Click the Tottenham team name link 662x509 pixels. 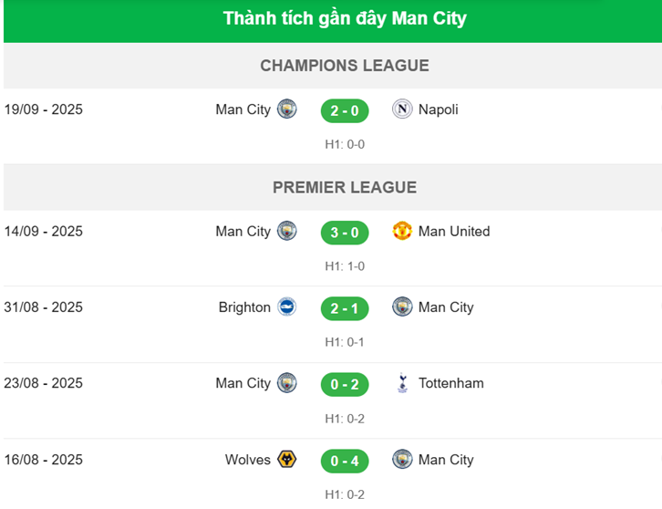point(451,383)
